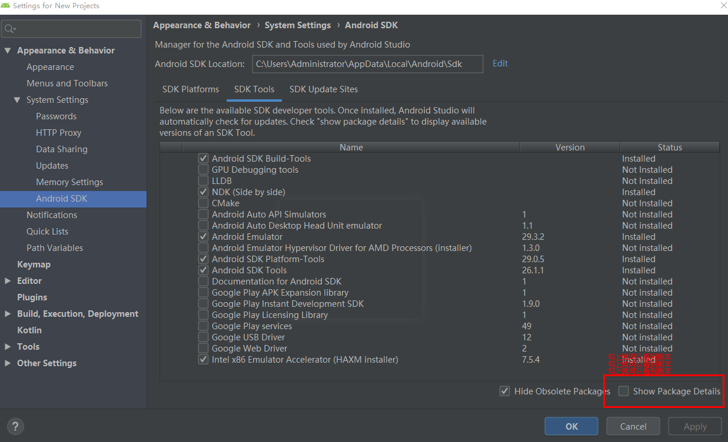Uncheck Android SDK Build-Tools checkbox
This screenshot has height=442, width=728.
pyautogui.click(x=203, y=159)
